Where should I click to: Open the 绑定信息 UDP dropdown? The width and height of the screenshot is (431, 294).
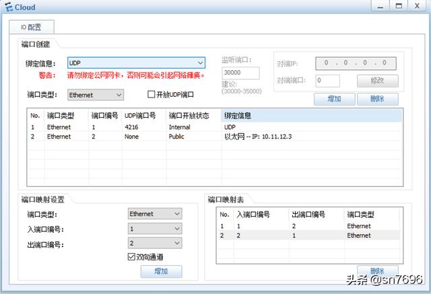click(136, 63)
